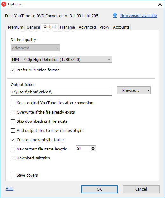Click the Output folder path field
The width and height of the screenshot is (165, 198).
[61, 92]
